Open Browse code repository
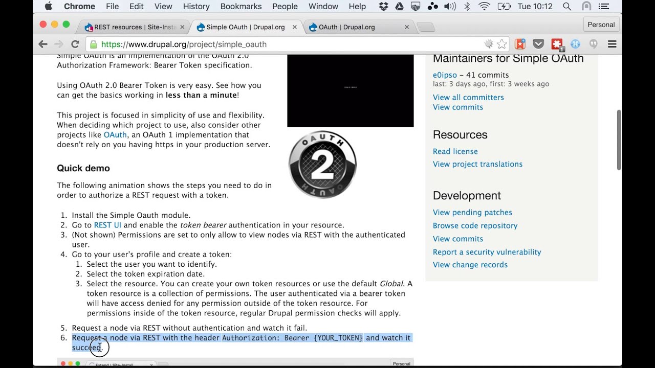The height and width of the screenshot is (368, 655). coord(475,225)
